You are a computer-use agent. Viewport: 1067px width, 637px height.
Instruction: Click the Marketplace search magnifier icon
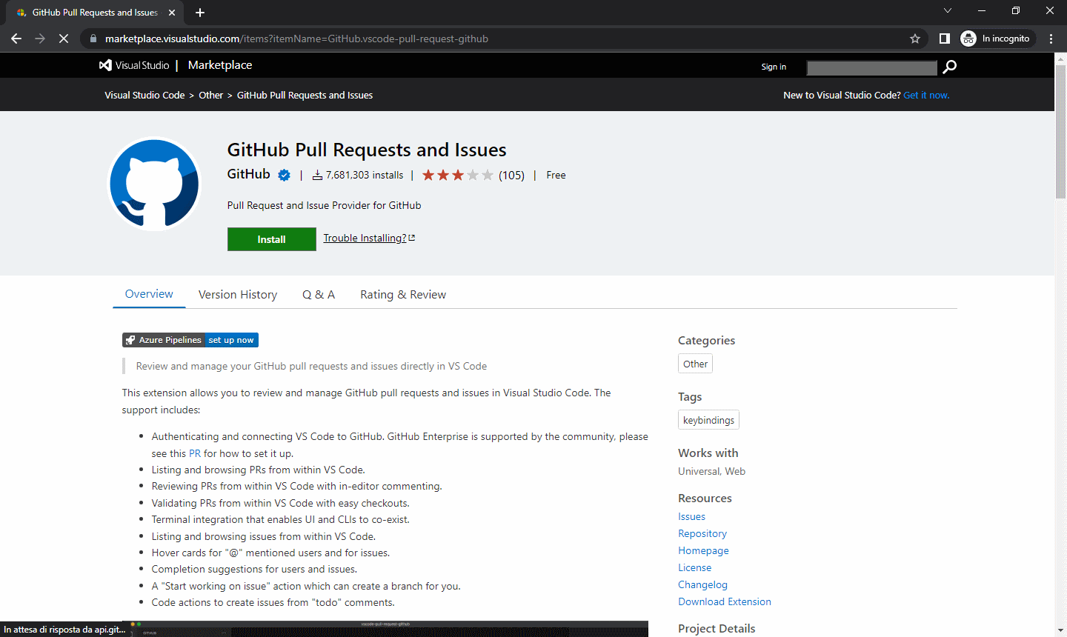click(x=949, y=67)
